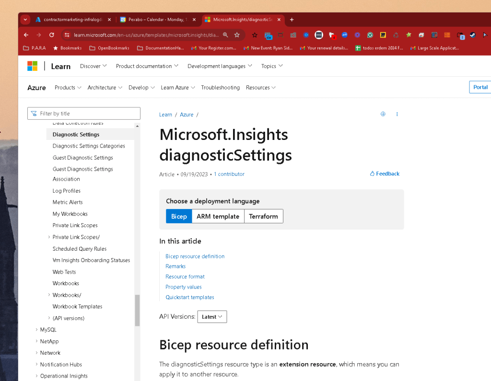Open the Grammarly extension icon
This screenshot has height=381, width=491.
370,35
